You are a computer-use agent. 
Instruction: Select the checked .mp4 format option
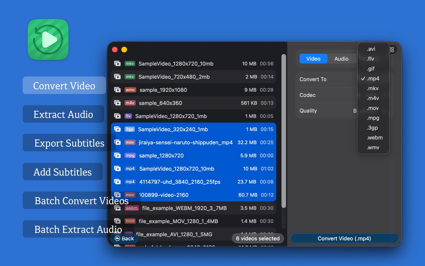coord(373,79)
